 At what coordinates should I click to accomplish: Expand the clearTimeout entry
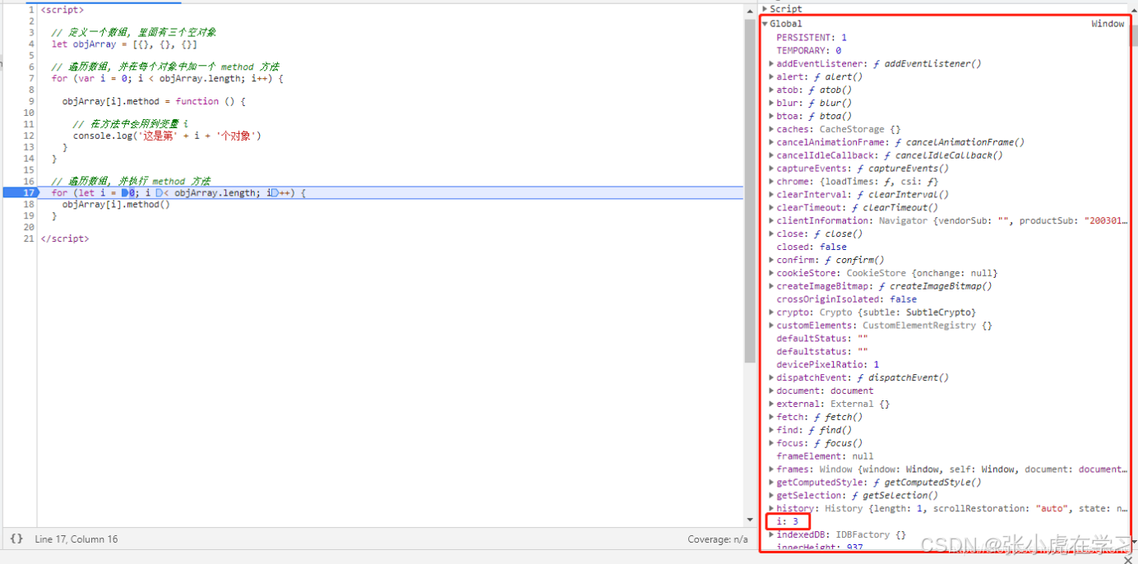coord(771,207)
